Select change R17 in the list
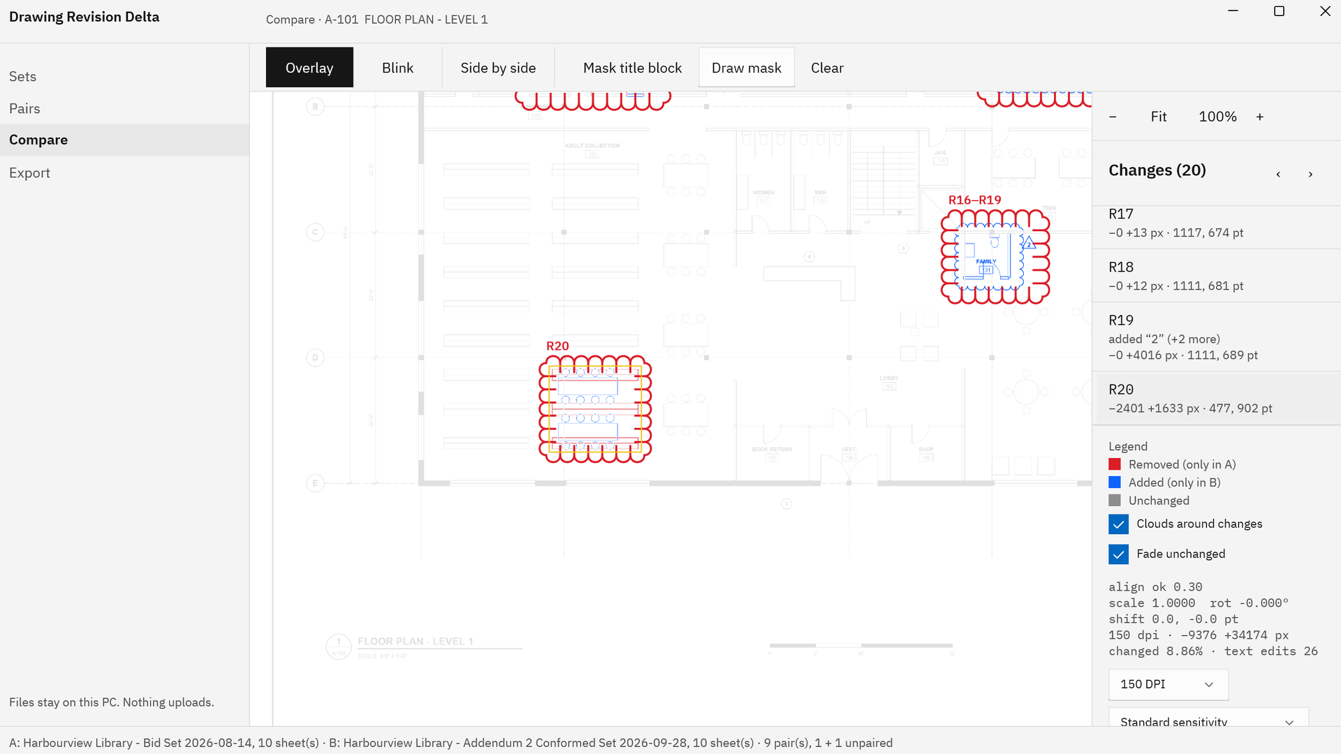Image resolution: width=1341 pixels, height=754 pixels. pyautogui.click(x=1217, y=226)
